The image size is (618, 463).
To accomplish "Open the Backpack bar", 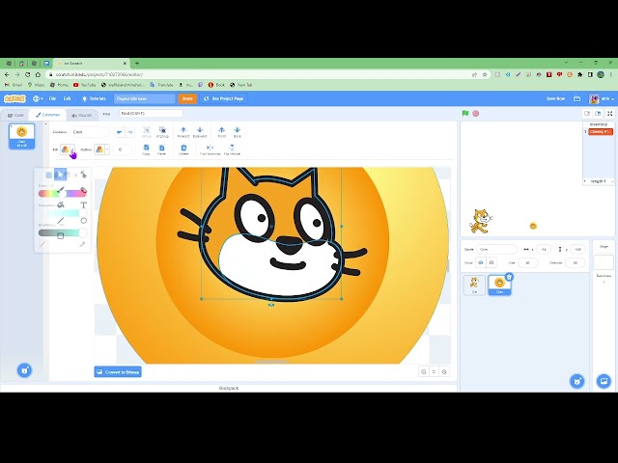I will point(229,388).
